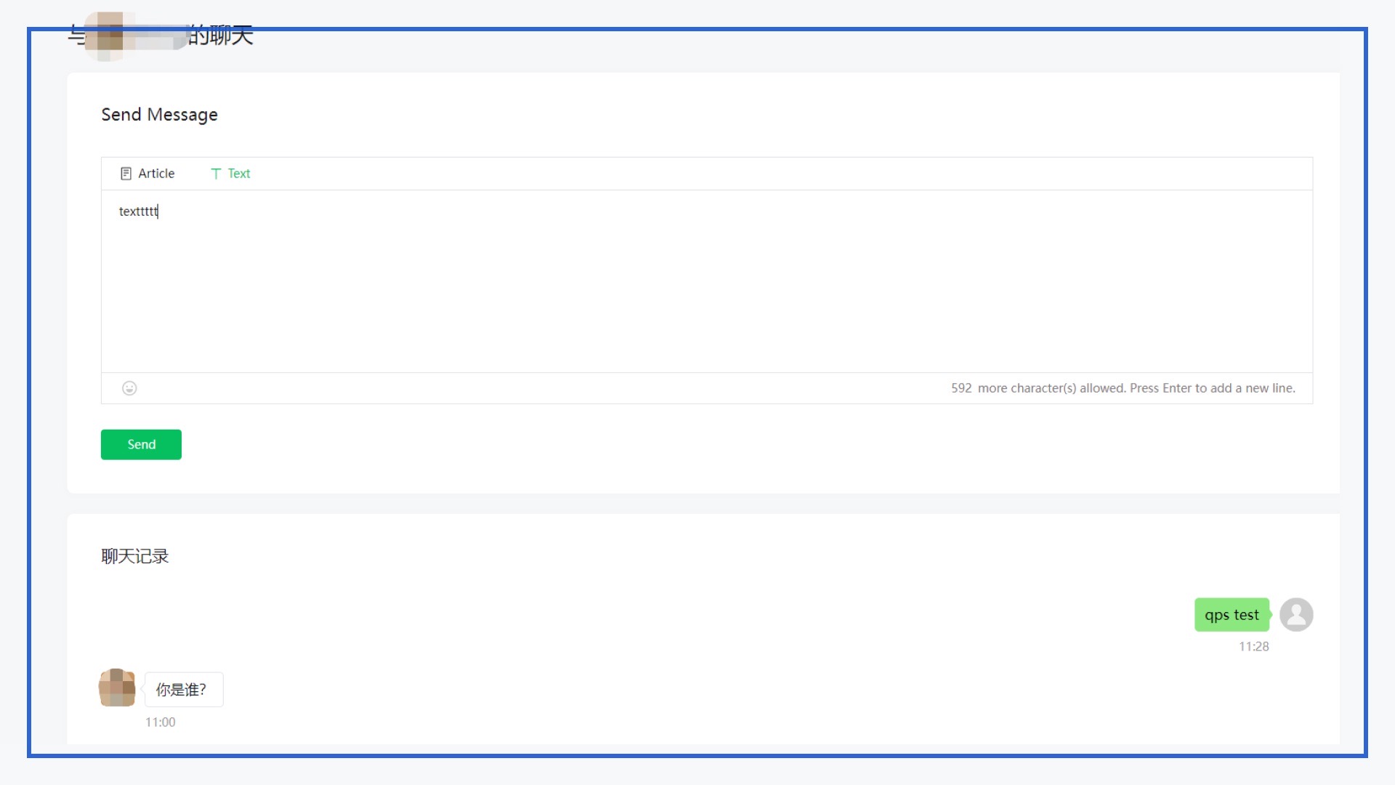Click the recipient's avatar in chat history
Image resolution: width=1395 pixels, height=785 pixels.
(117, 688)
